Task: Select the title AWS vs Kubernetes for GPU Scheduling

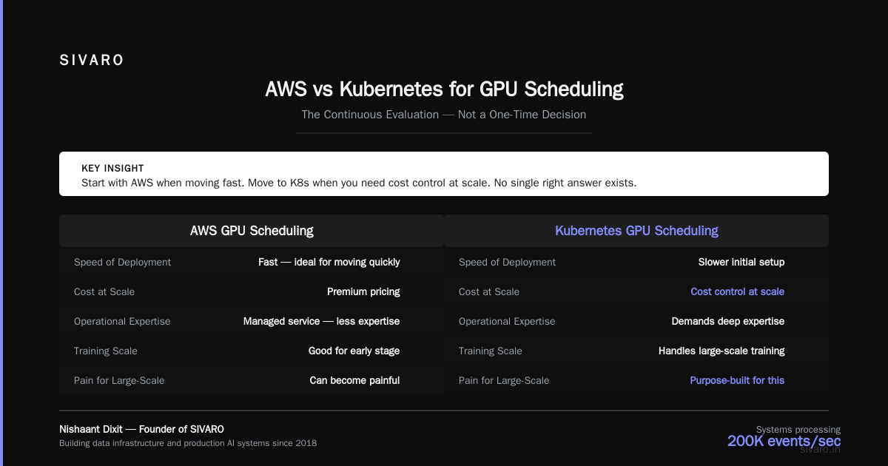Action: [444, 90]
